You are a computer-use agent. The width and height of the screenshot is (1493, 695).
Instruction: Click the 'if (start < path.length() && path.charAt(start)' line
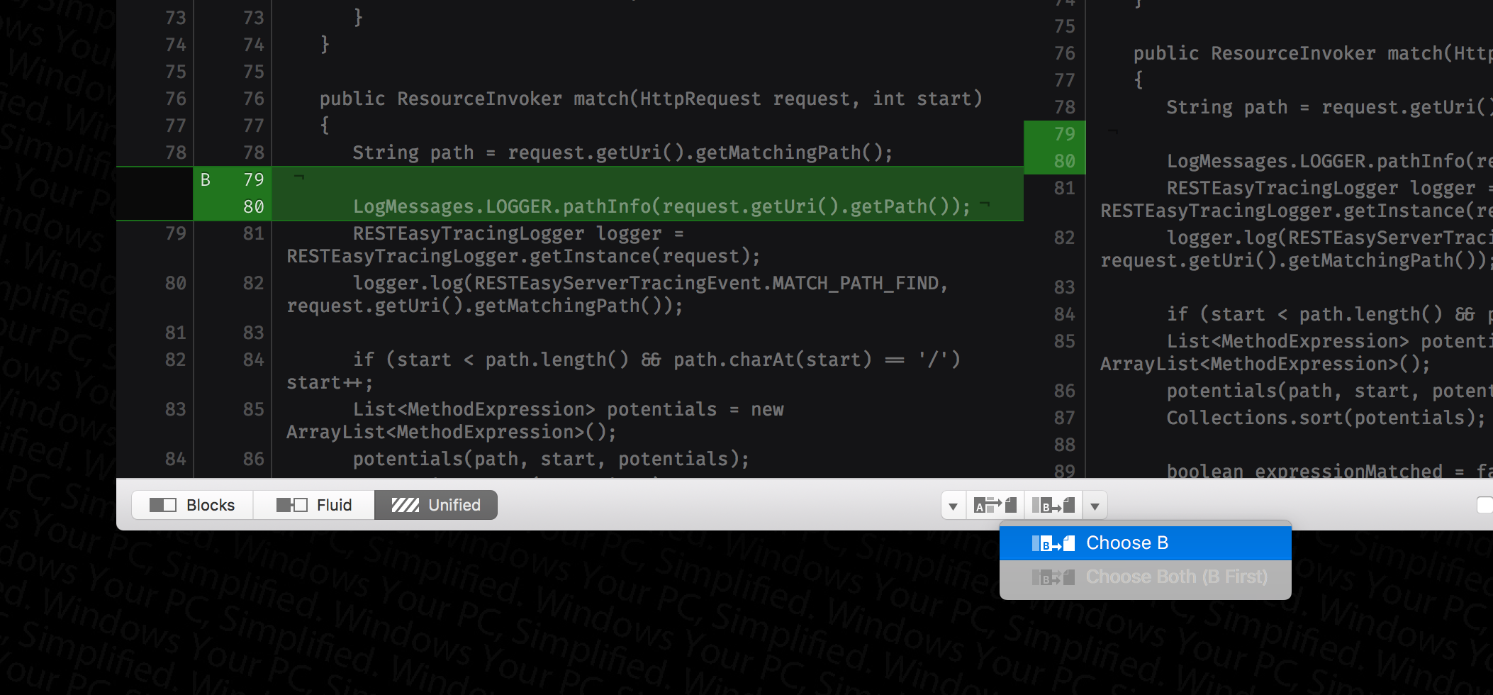click(x=656, y=360)
